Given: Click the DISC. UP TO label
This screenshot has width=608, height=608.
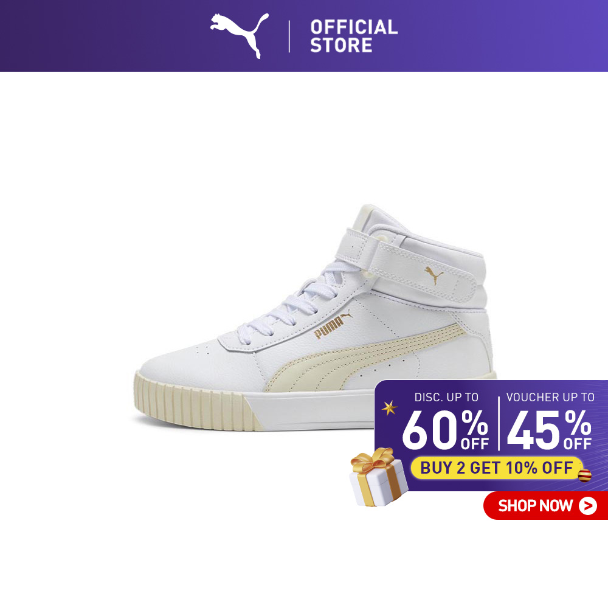Looking at the screenshot, I should click(x=446, y=398).
